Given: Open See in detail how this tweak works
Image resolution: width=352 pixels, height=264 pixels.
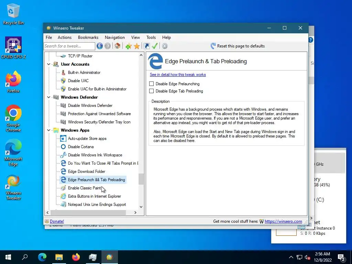Looking at the screenshot, I should [x=178, y=75].
